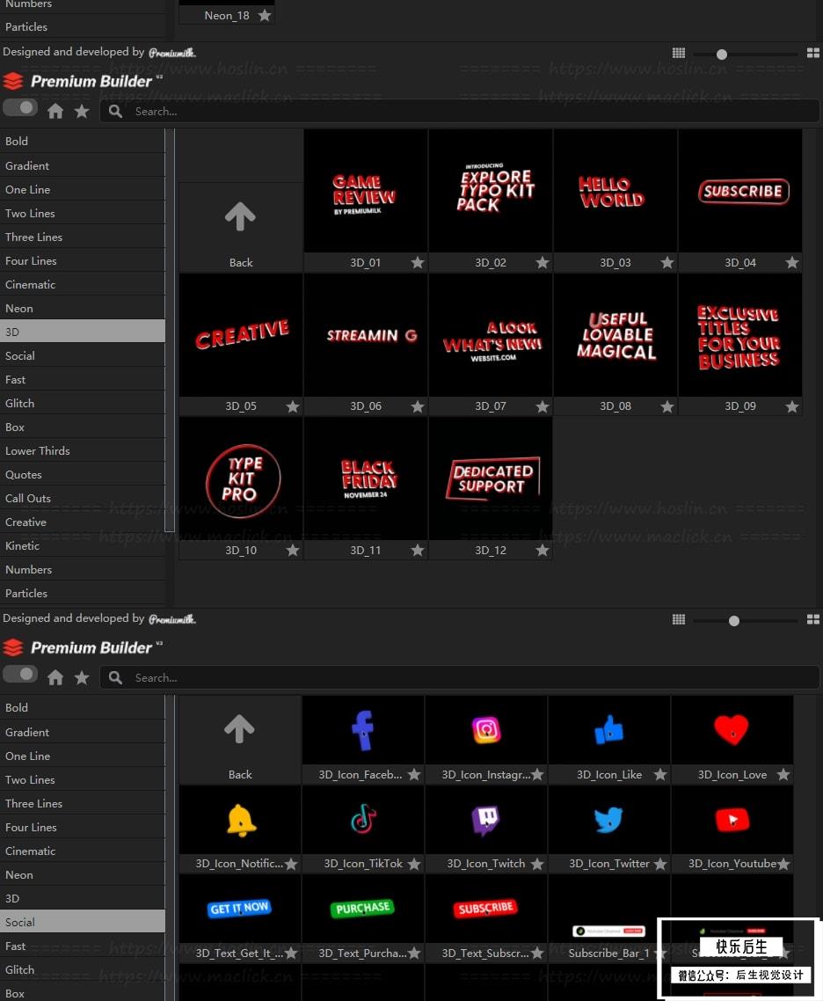Viewport: 823px width, 1001px height.
Task: Click the home icon in the 3D presets panel
Action: click(x=55, y=111)
